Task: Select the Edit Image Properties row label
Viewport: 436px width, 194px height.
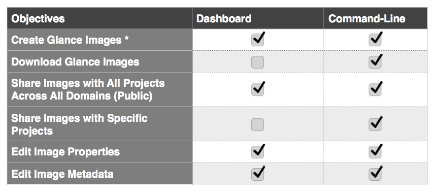Action: [65, 152]
